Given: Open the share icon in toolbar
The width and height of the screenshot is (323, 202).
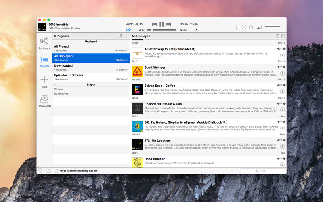Looking at the screenshot, I should 251,27.
